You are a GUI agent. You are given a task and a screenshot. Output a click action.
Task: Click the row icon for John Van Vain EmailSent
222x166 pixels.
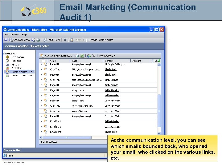45,126
